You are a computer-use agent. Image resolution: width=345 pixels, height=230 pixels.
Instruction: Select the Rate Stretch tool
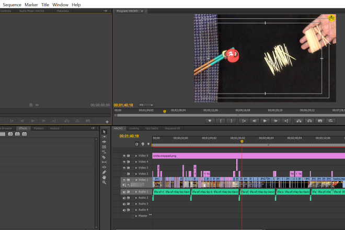105,152
